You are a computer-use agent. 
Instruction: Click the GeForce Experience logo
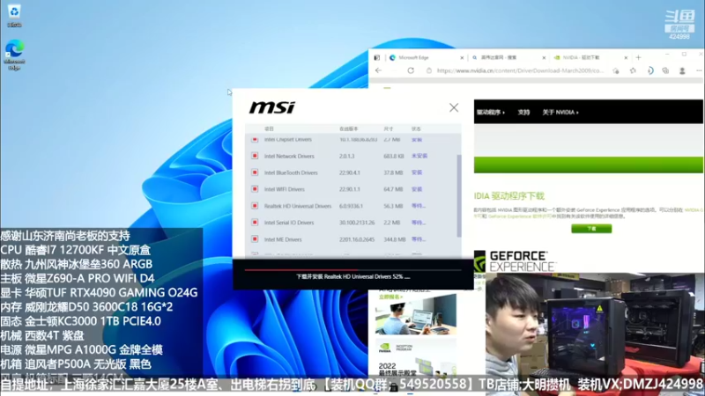click(x=515, y=261)
